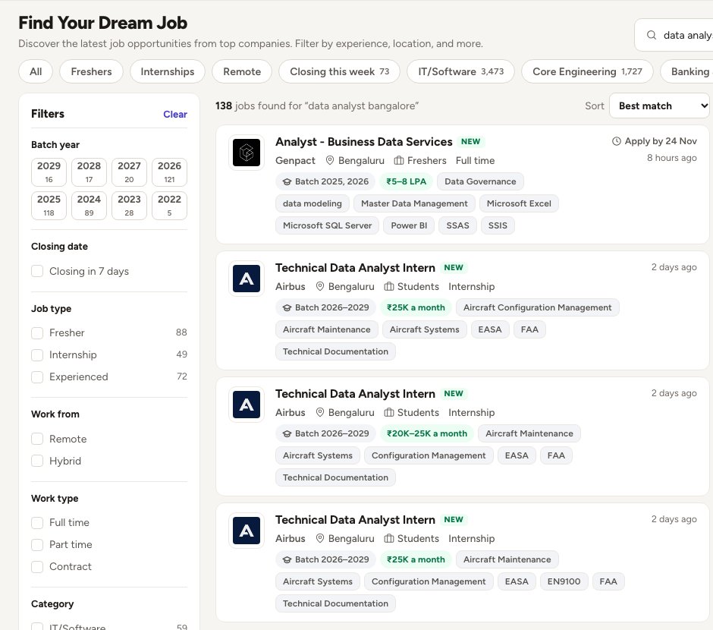
Task: Clear all filters link
Action: coord(175,114)
